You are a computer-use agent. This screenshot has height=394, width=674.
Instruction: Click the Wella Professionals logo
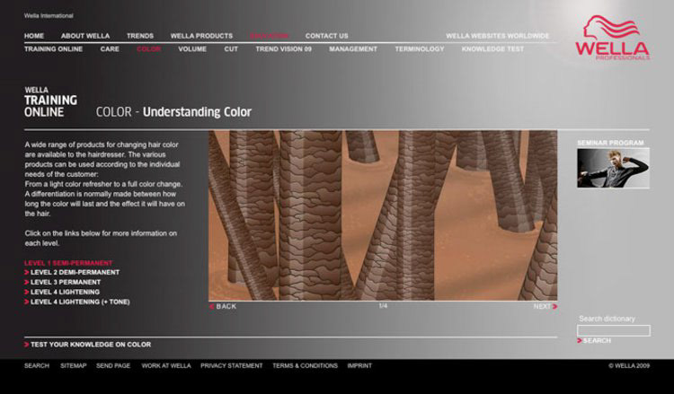point(613,38)
